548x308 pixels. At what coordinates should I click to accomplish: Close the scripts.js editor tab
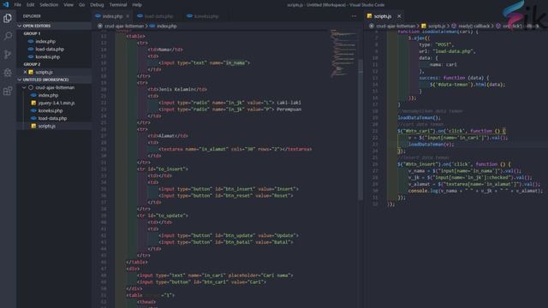coord(399,16)
